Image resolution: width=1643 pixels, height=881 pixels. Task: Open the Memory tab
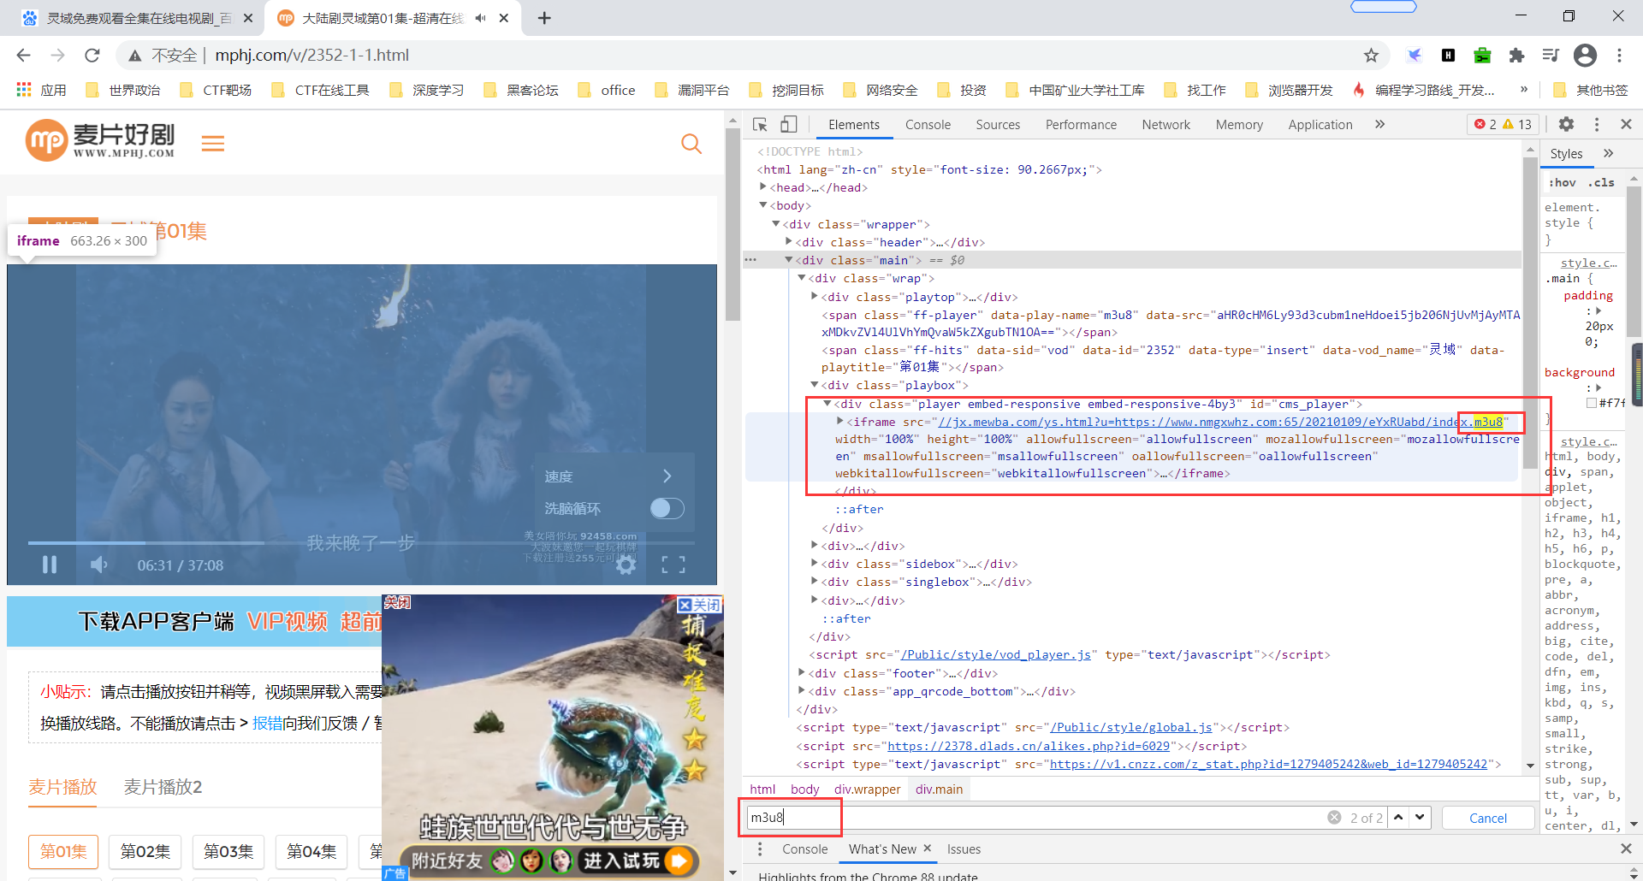click(x=1239, y=125)
